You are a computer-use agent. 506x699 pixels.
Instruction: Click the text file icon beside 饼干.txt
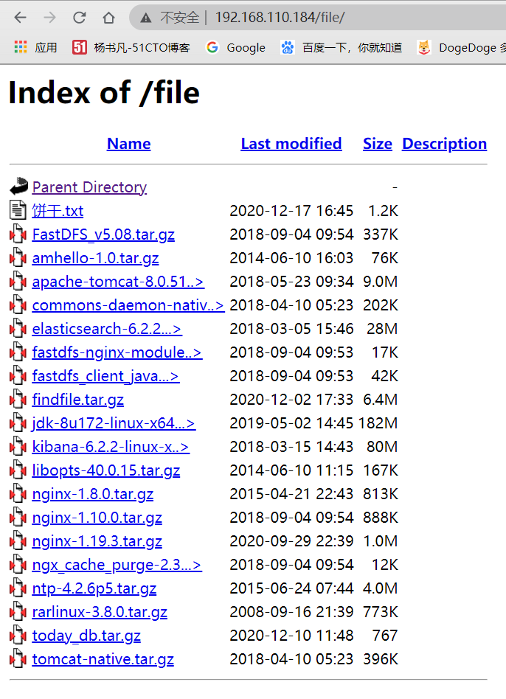click(x=18, y=211)
